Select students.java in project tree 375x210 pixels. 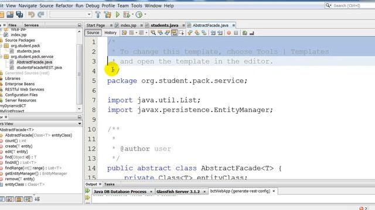pos(28,51)
